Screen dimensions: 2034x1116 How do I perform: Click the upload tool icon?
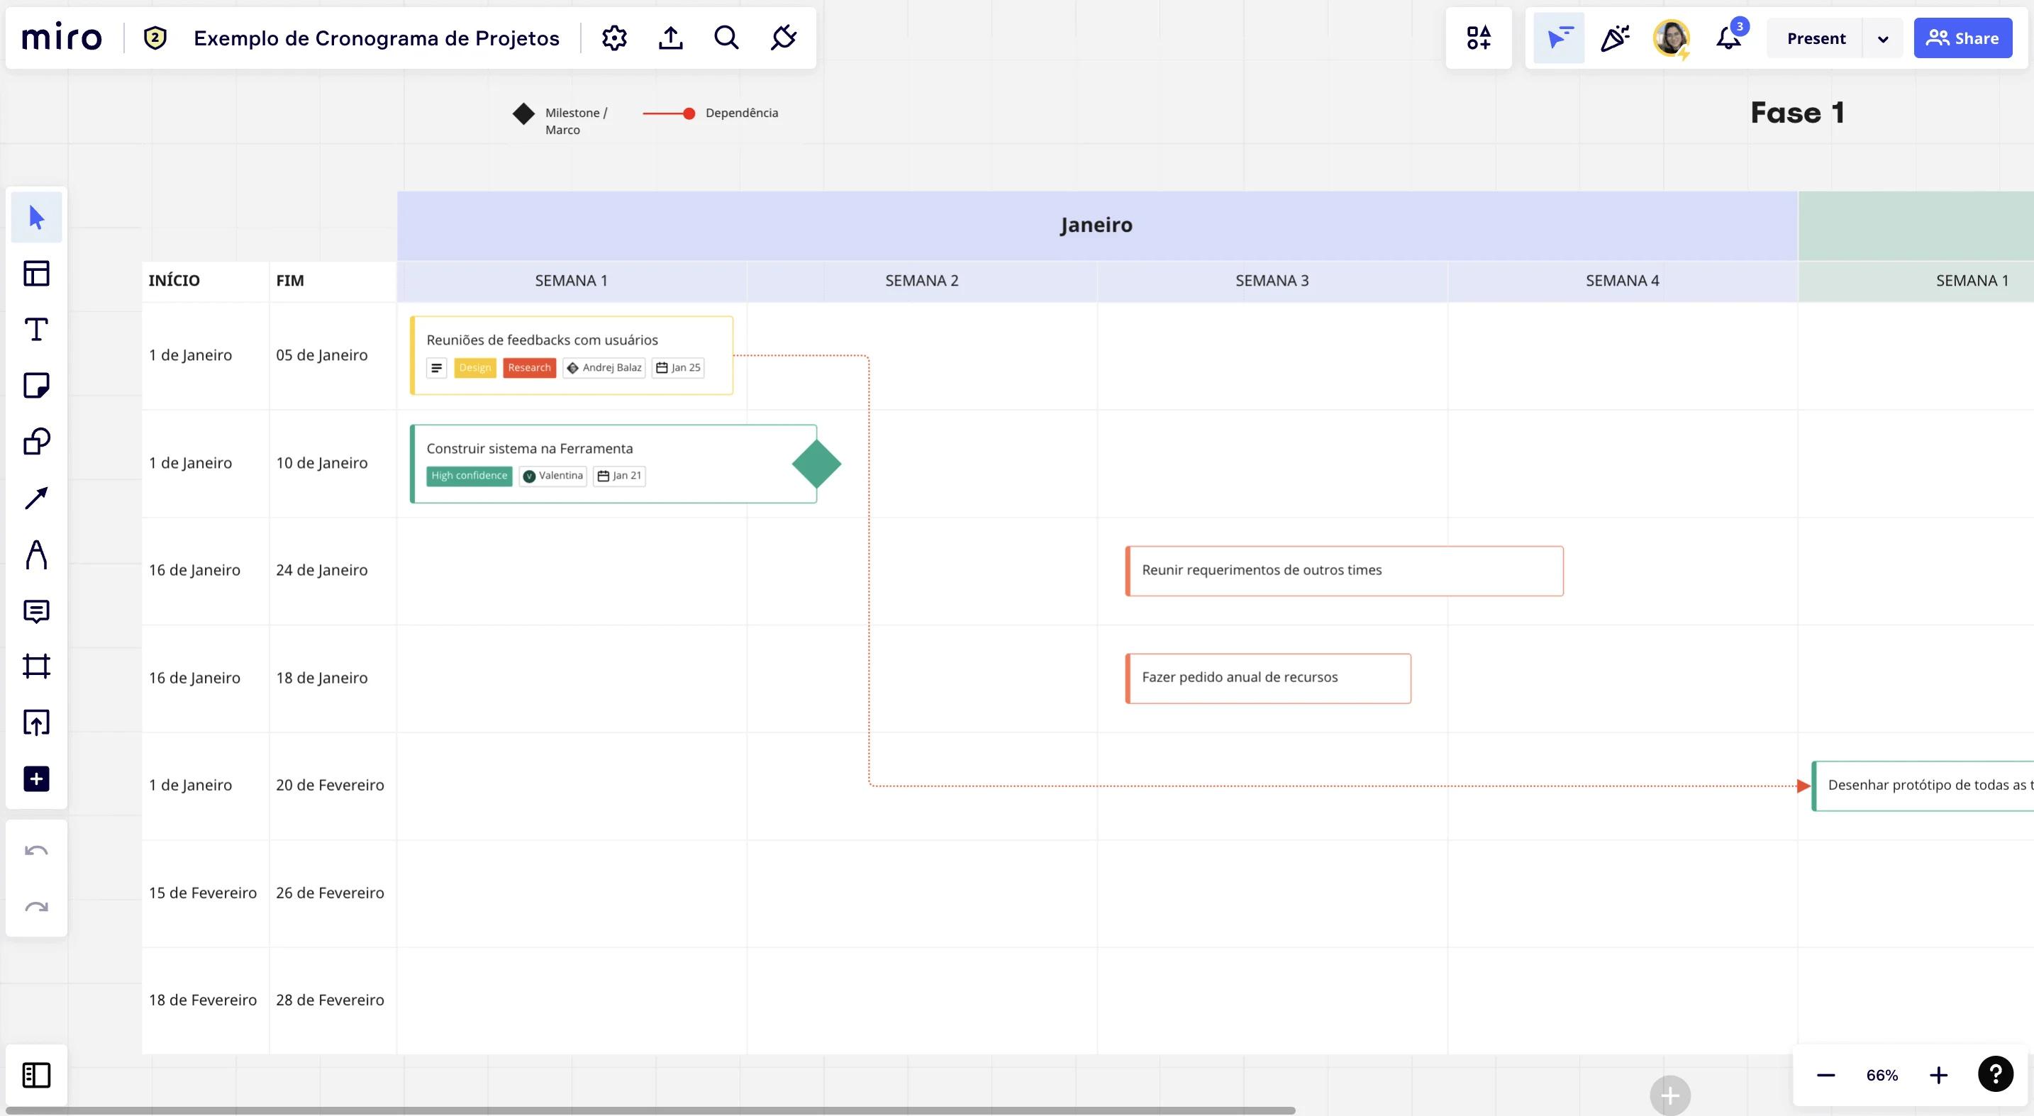coord(36,723)
